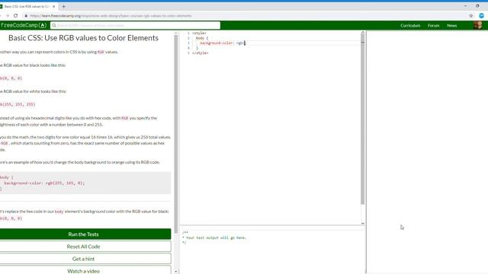Click the address bar lock icon
This screenshot has width=488, height=274.
tap(26, 15)
